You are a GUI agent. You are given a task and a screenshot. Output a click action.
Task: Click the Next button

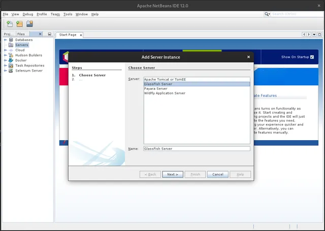(x=172, y=174)
